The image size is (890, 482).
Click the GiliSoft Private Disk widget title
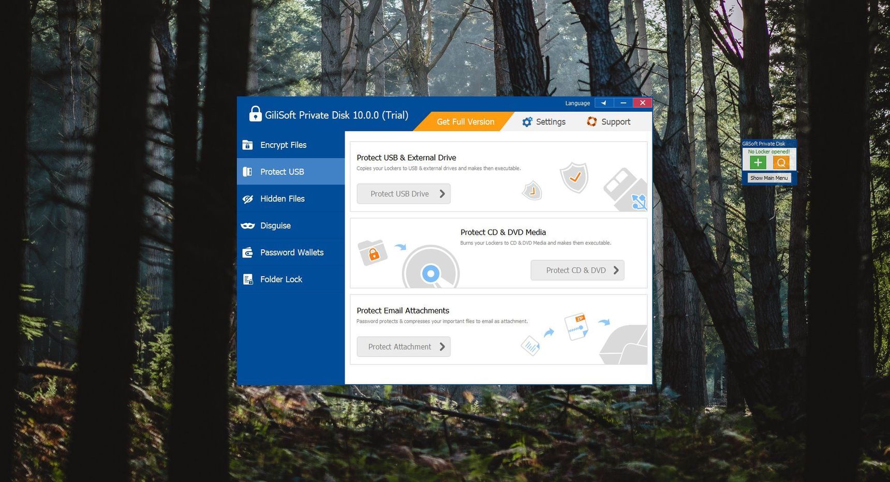point(764,144)
